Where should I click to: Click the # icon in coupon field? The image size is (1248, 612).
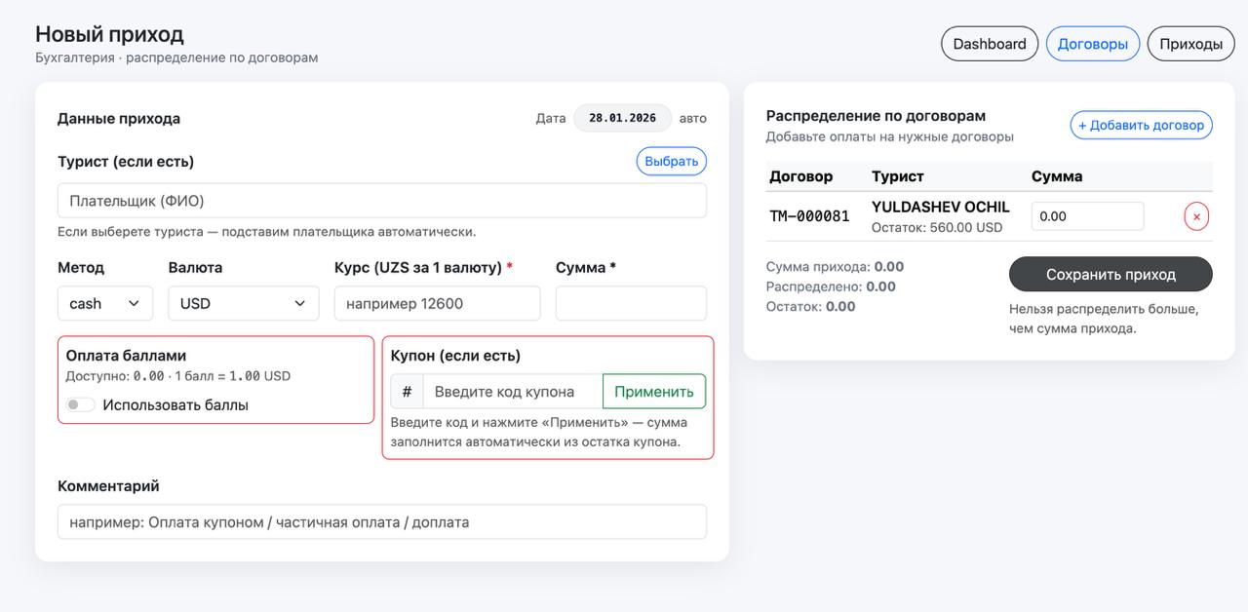coord(407,392)
